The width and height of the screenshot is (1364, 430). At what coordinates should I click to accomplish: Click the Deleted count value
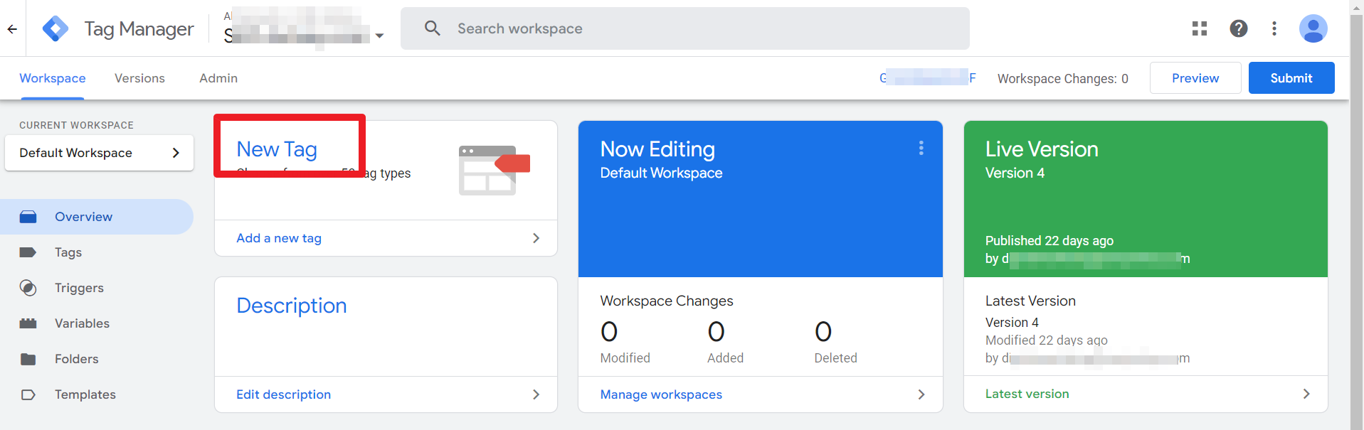pyautogui.click(x=823, y=332)
